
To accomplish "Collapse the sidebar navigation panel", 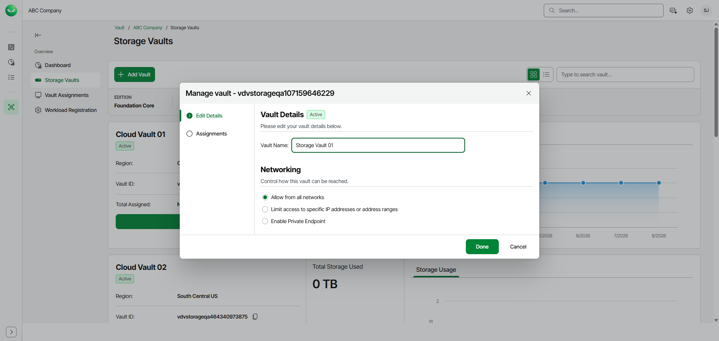I will [38, 35].
